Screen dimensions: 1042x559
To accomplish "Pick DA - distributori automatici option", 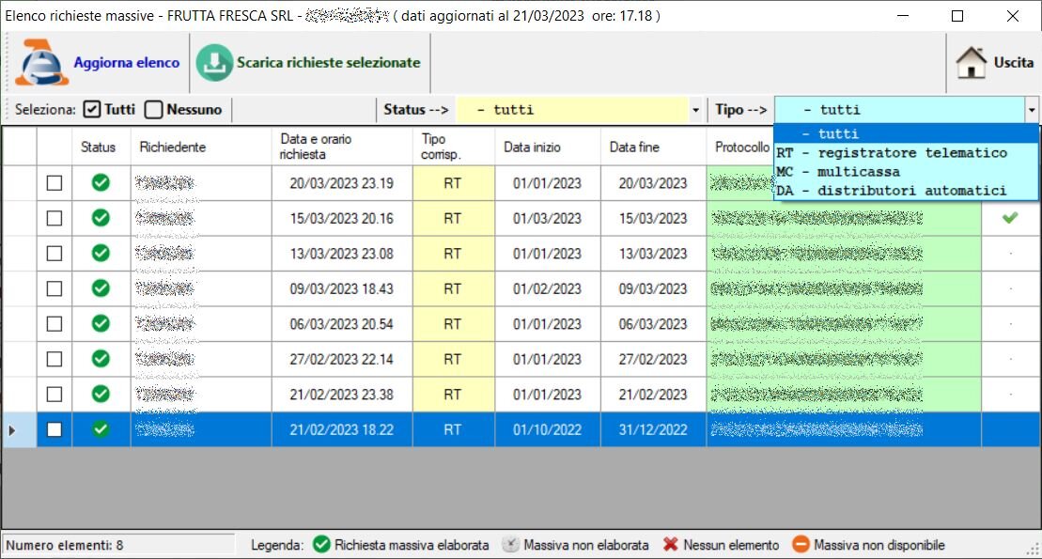I will pos(891,191).
